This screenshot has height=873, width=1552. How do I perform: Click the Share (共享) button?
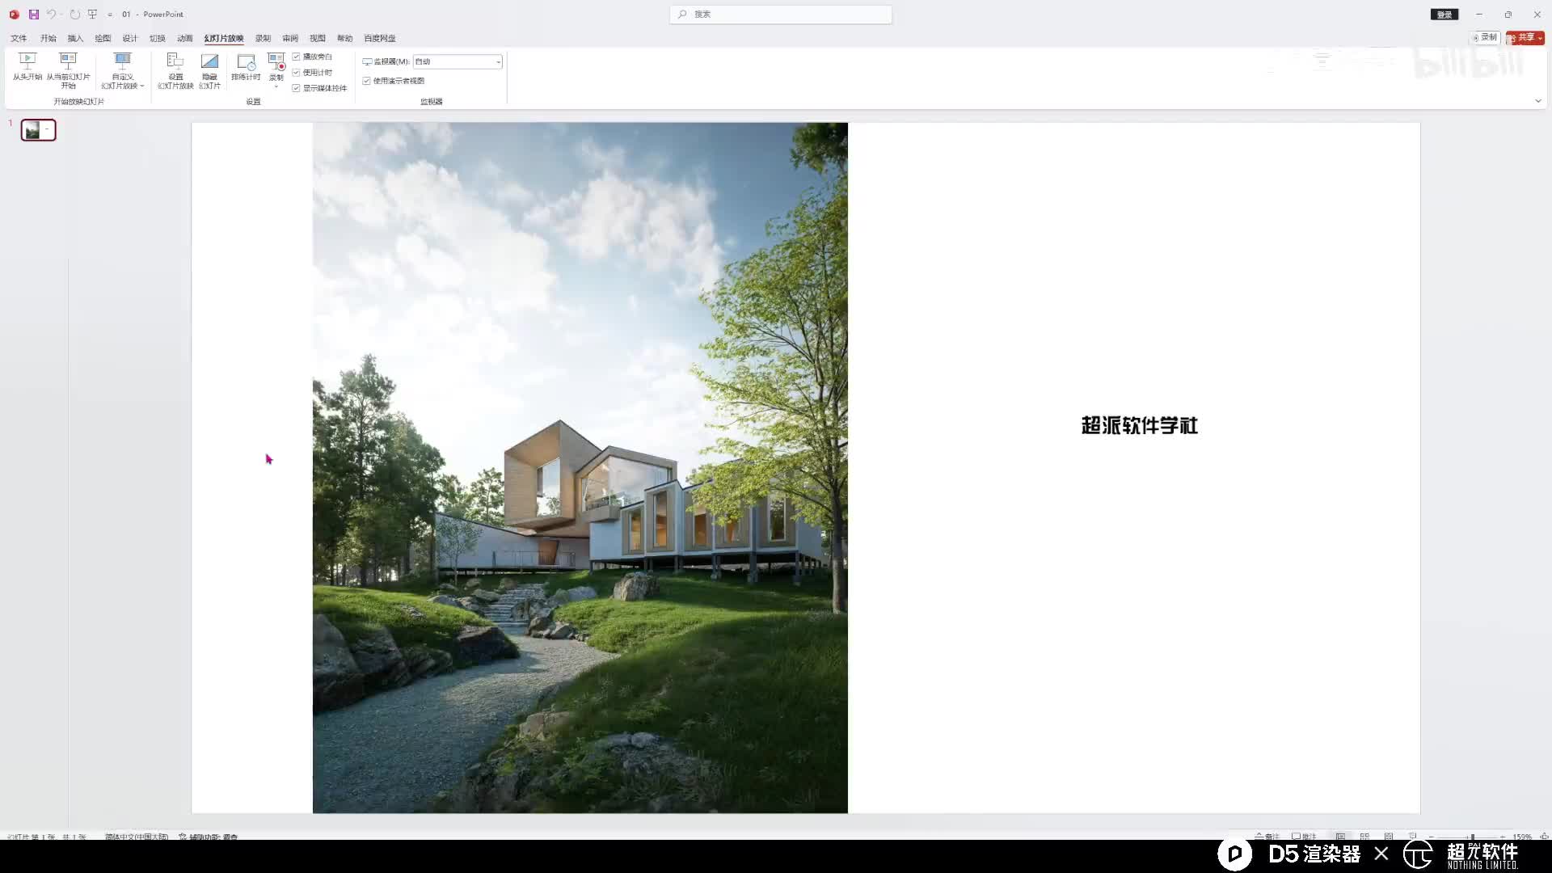coord(1525,38)
